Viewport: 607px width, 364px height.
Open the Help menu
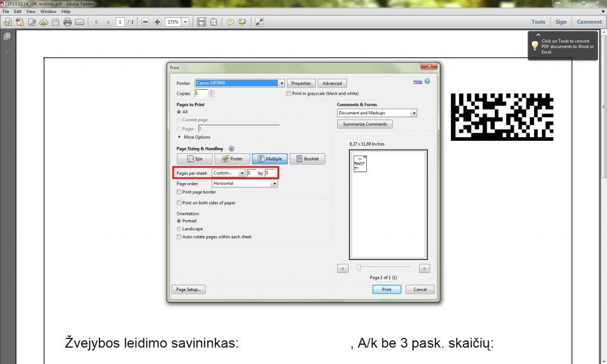pos(66,12)
